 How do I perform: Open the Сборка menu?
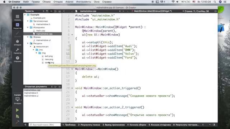pyautogui.click(x=46, y=2)
